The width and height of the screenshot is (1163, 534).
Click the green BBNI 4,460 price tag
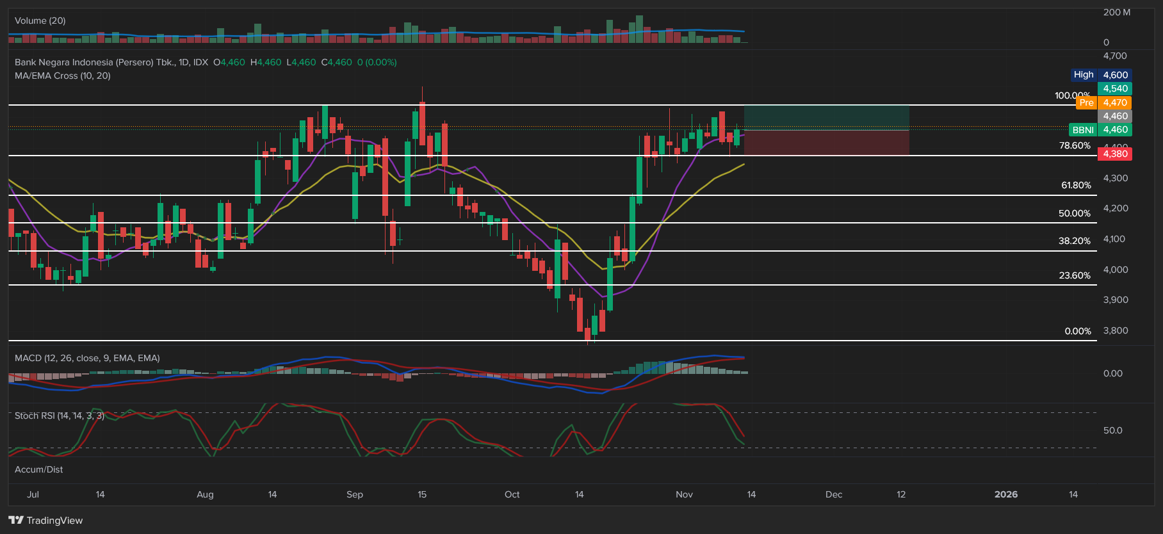(x=1100, y=129)
